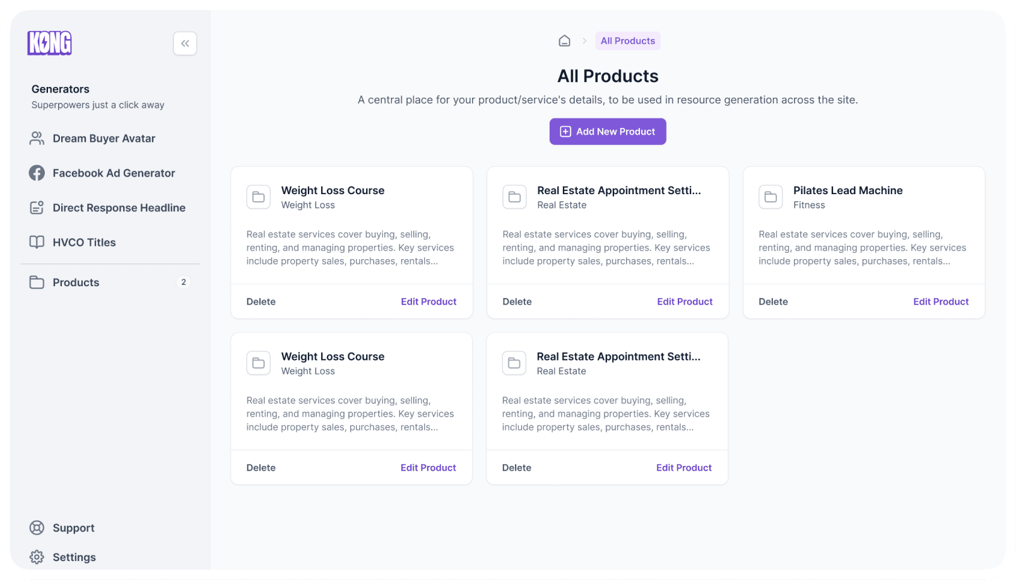This screenshot has height=580, width=1016.
Task: Open Settings via the gear icon
Action: pyautogui.click(x=37, y=557)
